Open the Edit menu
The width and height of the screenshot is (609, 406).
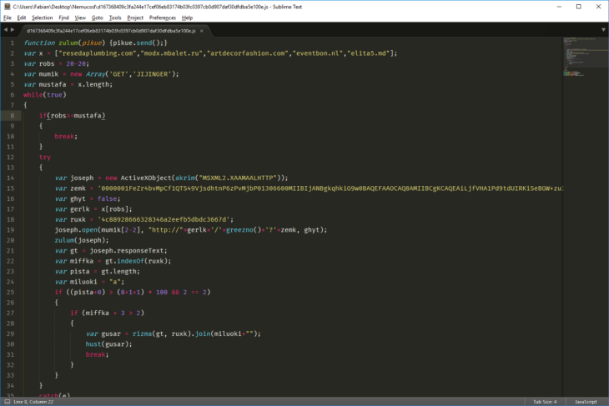pos(22,18)
